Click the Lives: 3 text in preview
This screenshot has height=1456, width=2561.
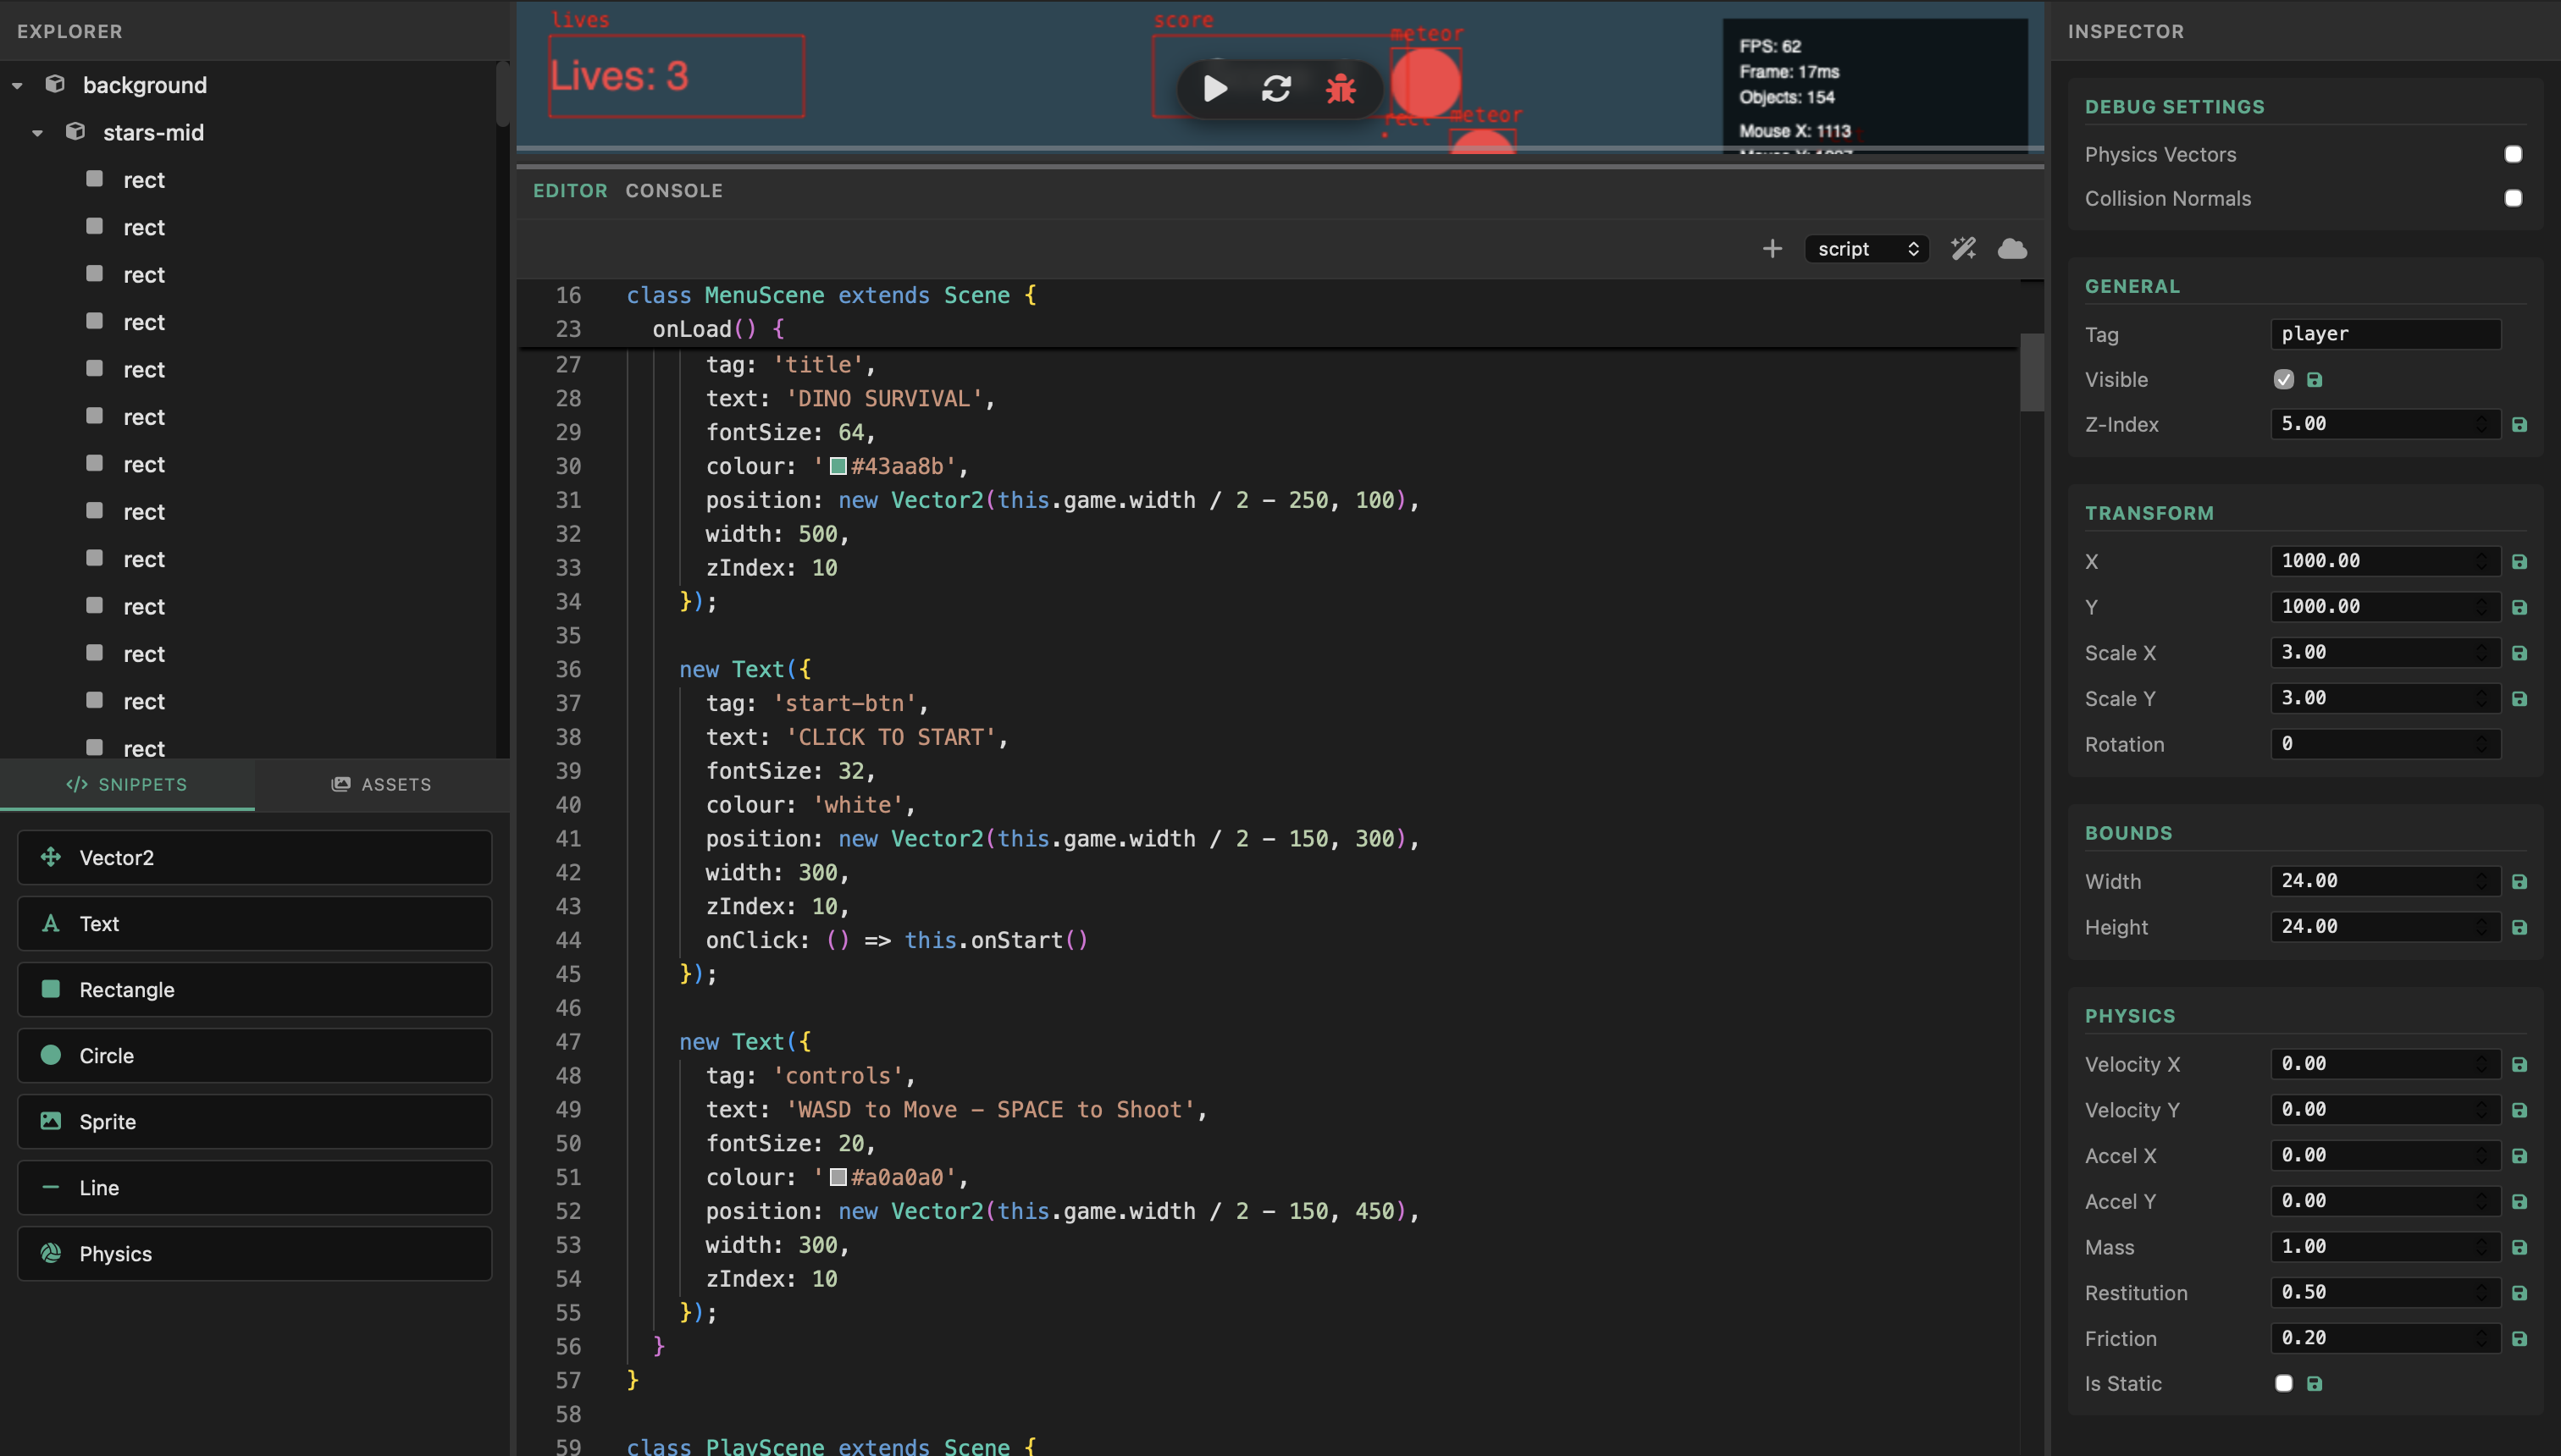click(x=619, y=76)
